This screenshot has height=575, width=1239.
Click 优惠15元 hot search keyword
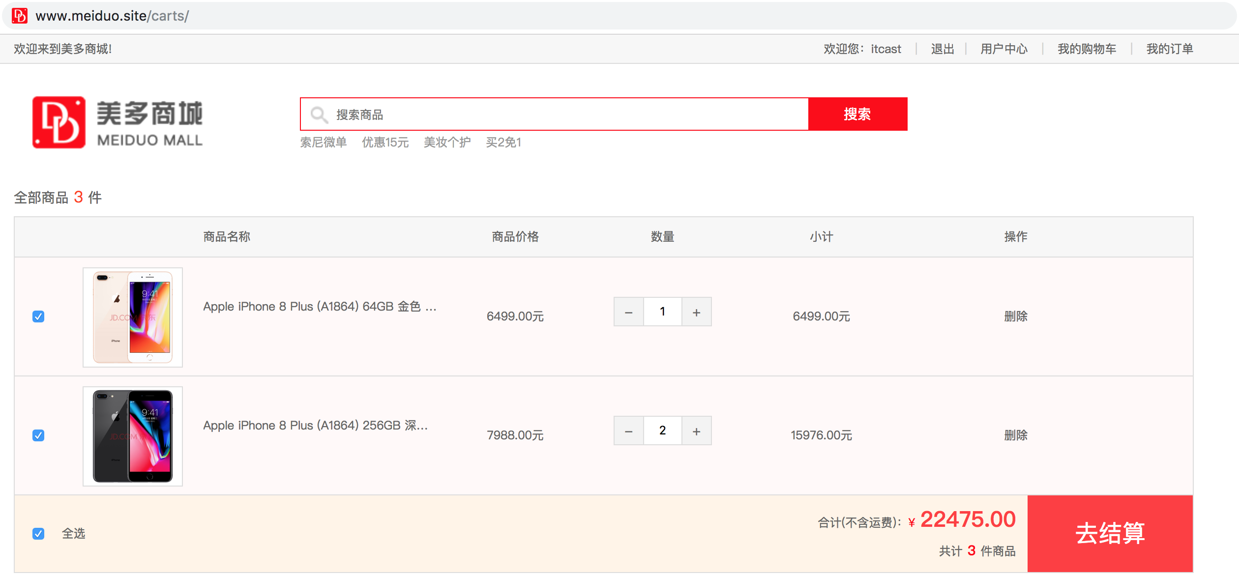point(385,143)
